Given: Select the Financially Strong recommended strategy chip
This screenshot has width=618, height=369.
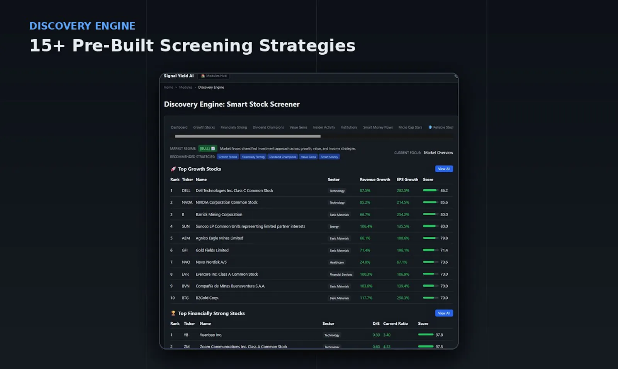Looking at the screenshot, I should pos(253,157).
